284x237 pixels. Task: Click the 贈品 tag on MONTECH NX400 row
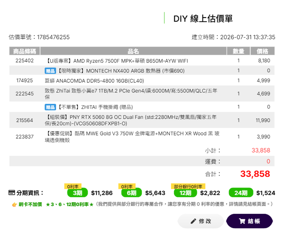point(50,71)
